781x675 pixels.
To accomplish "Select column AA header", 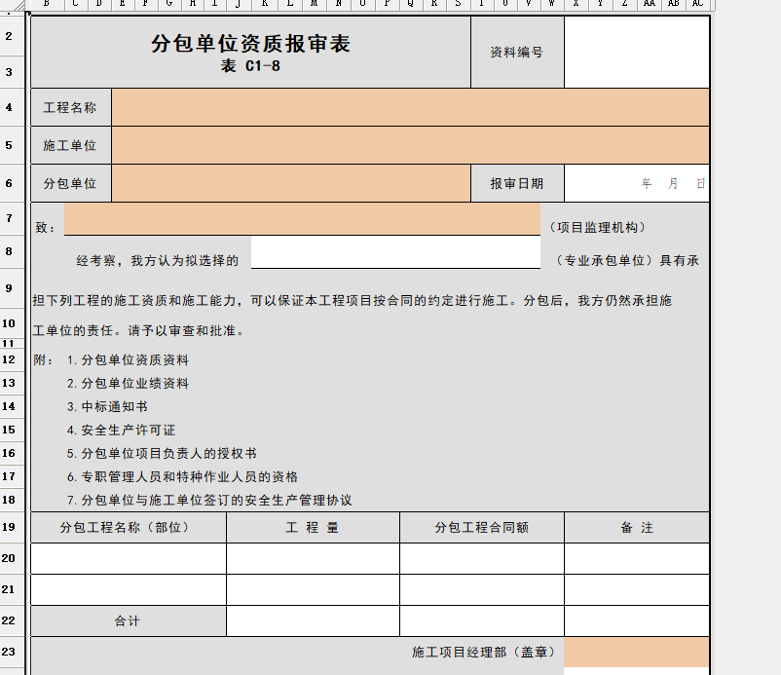I will (649, 5).
